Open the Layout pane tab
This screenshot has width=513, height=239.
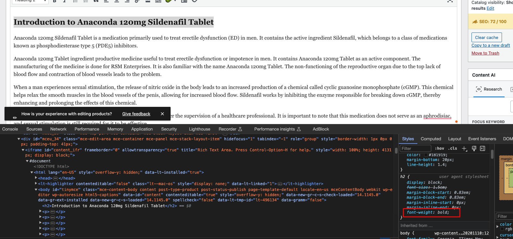[455, 139]
